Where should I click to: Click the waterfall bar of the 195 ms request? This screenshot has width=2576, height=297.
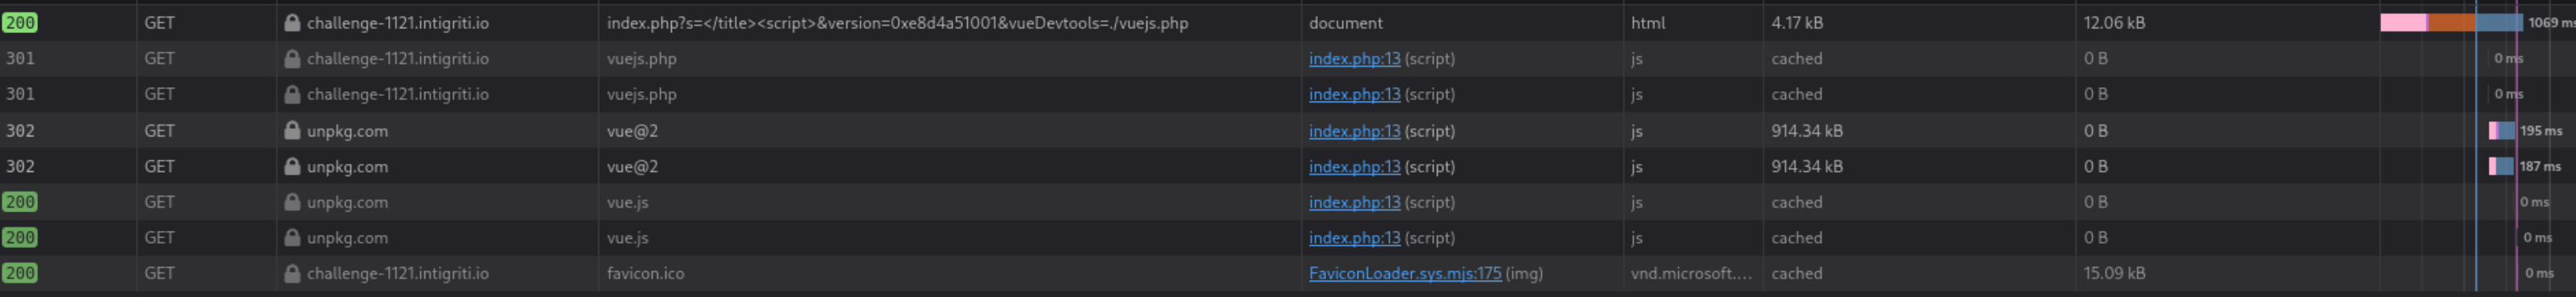(x=2502, y=131)
